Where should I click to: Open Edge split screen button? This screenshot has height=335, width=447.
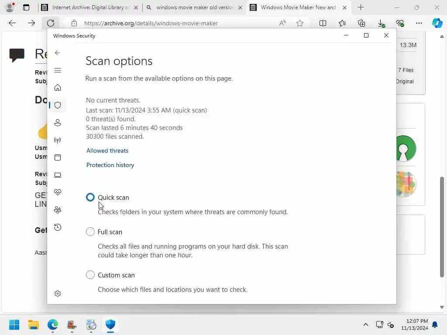323,23
